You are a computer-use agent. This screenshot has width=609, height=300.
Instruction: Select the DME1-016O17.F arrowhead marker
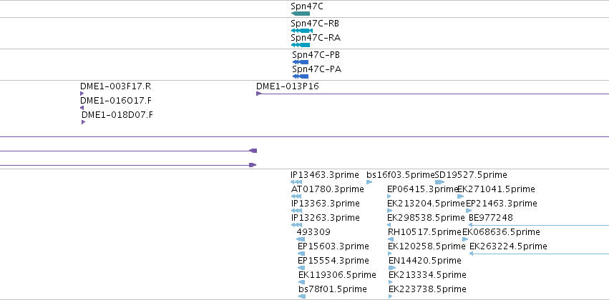click(82, 108)
